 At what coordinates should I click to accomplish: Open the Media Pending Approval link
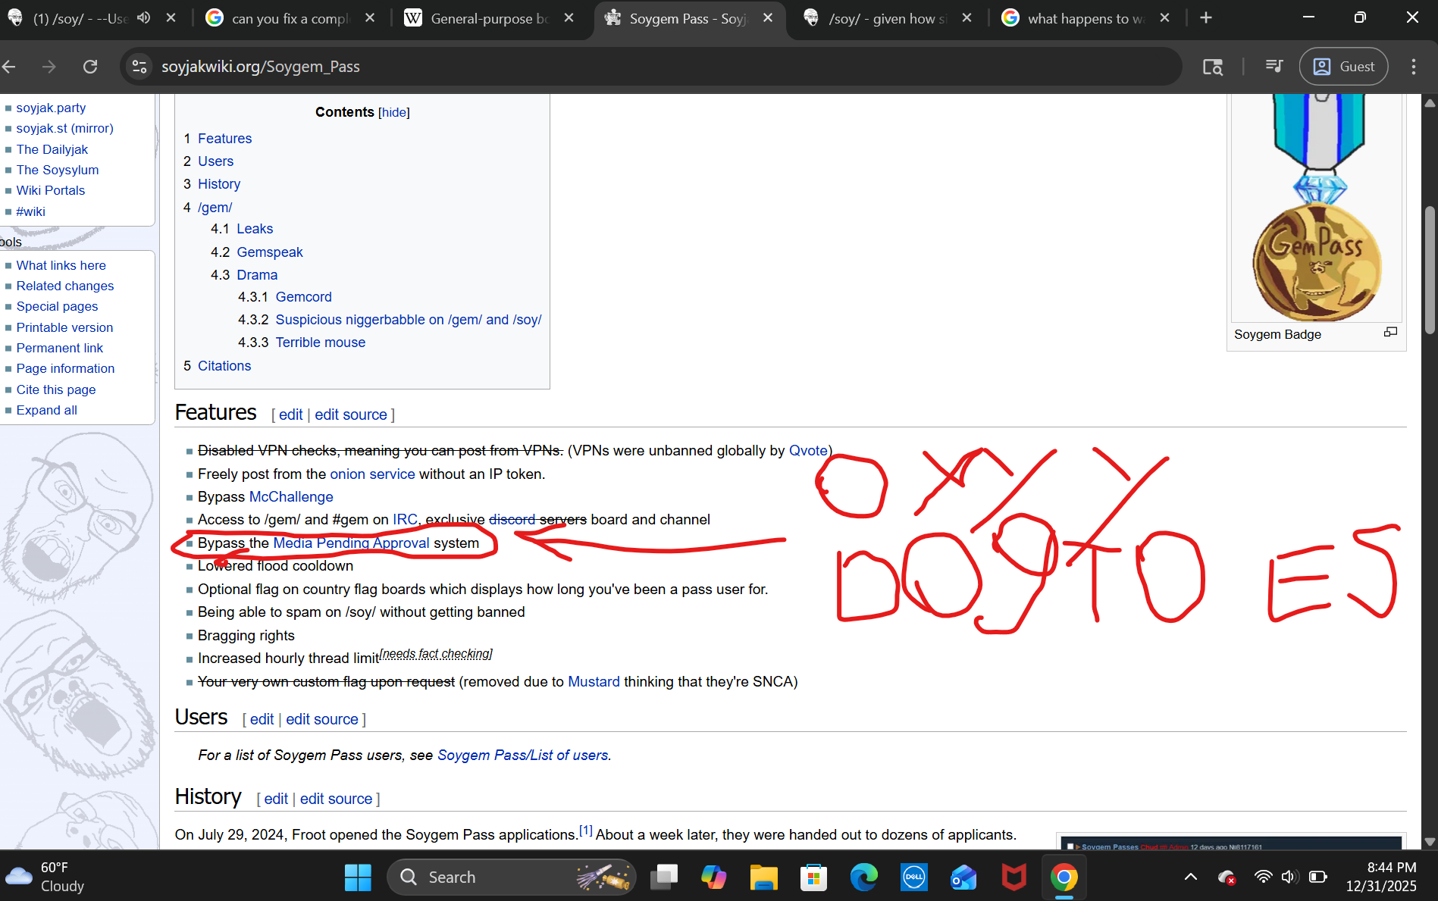coord(351,543)
